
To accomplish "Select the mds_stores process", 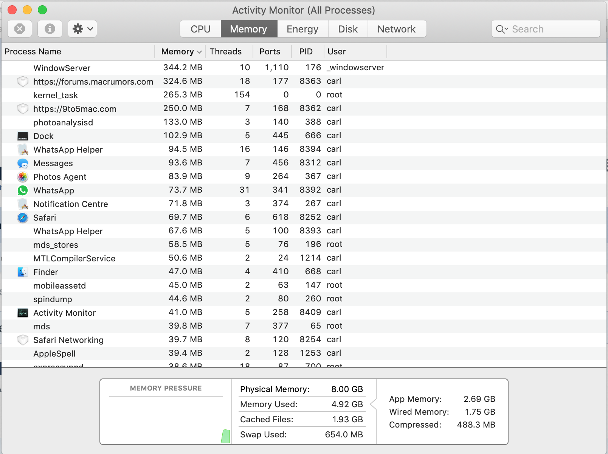I will pyautogui.click(x=56, y=245).
